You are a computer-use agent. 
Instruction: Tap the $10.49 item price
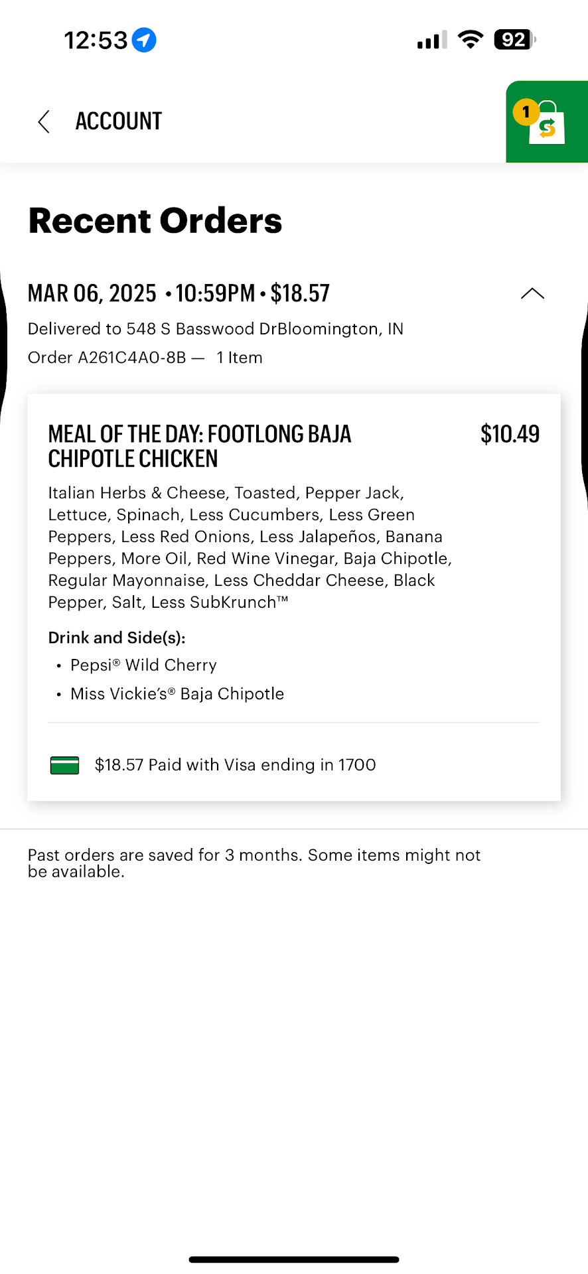tap(510, 435)
